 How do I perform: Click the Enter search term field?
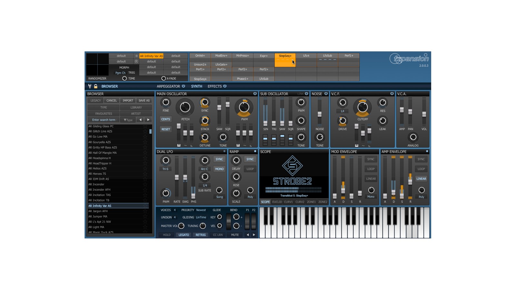coord(104,120)
